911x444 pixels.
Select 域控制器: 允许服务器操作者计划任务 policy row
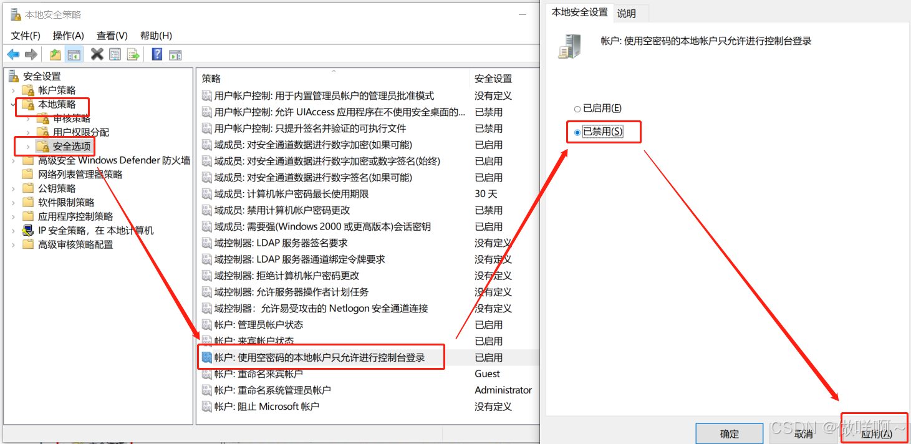368,292
